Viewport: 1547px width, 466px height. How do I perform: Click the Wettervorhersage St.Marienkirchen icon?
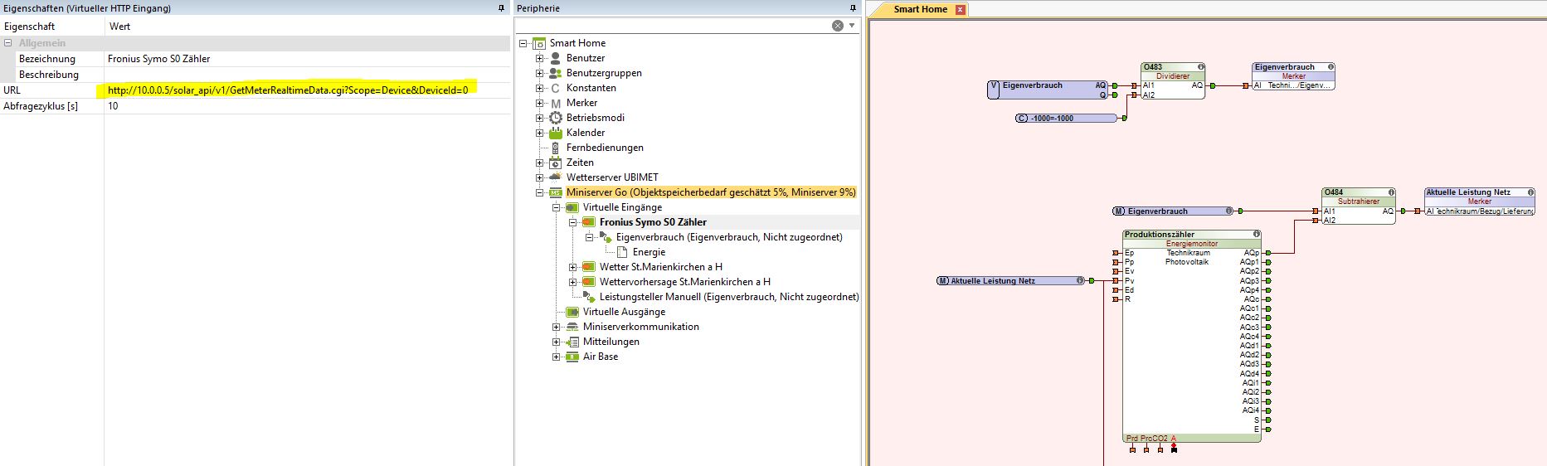(589, 282)
